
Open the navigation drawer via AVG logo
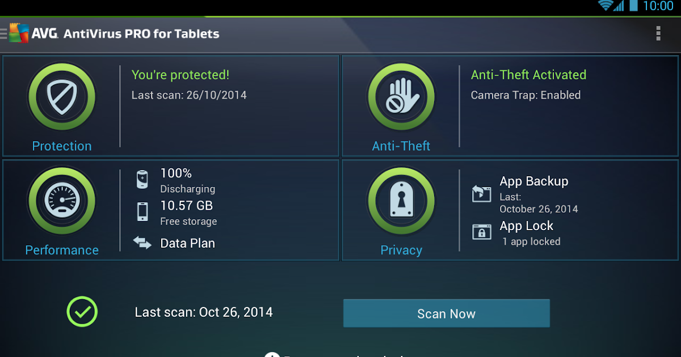17,33
